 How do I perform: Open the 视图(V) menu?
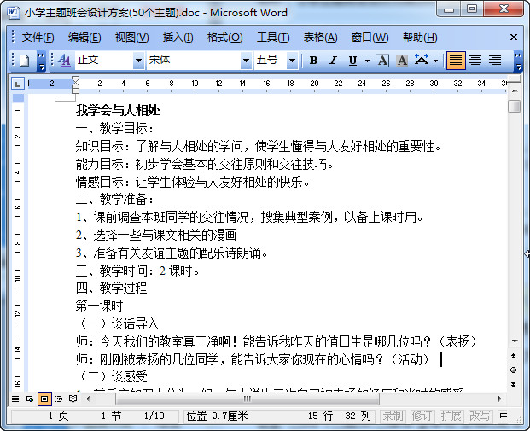(x=131, y=38)
